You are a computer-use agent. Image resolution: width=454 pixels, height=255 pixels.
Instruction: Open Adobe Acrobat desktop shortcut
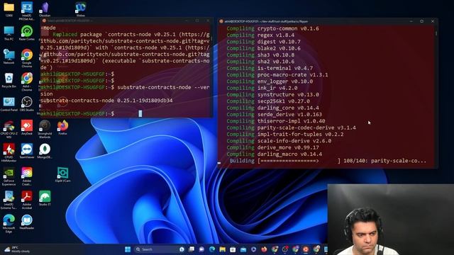[27, 200]
